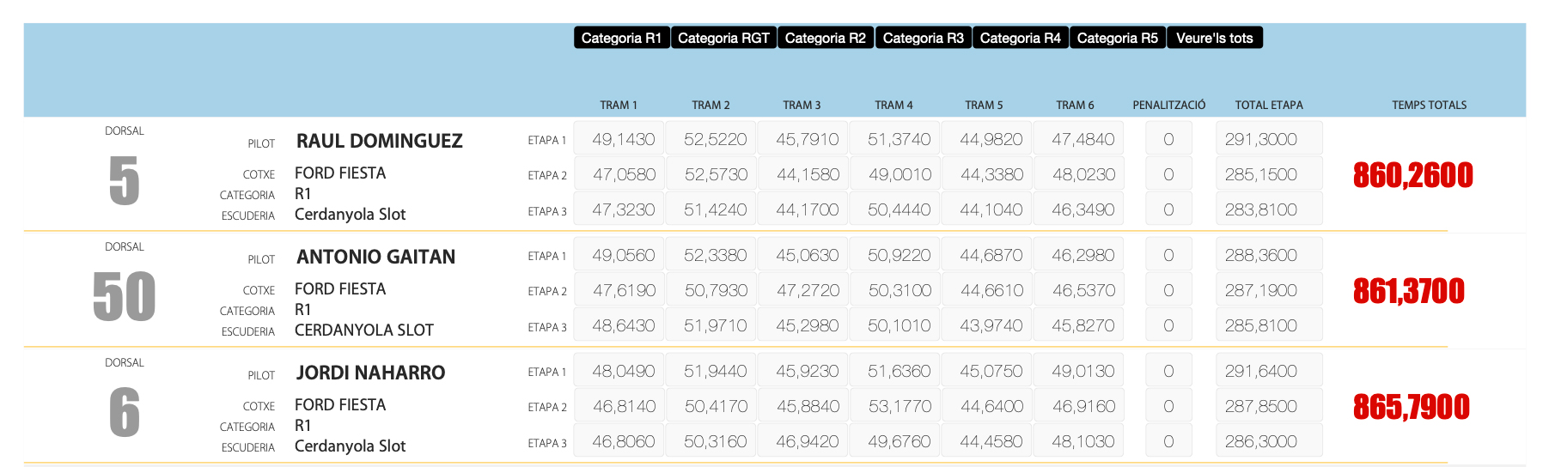
Task: Select Jordi Naharro's Etapa 2 total field
Action: [1268, 406]
